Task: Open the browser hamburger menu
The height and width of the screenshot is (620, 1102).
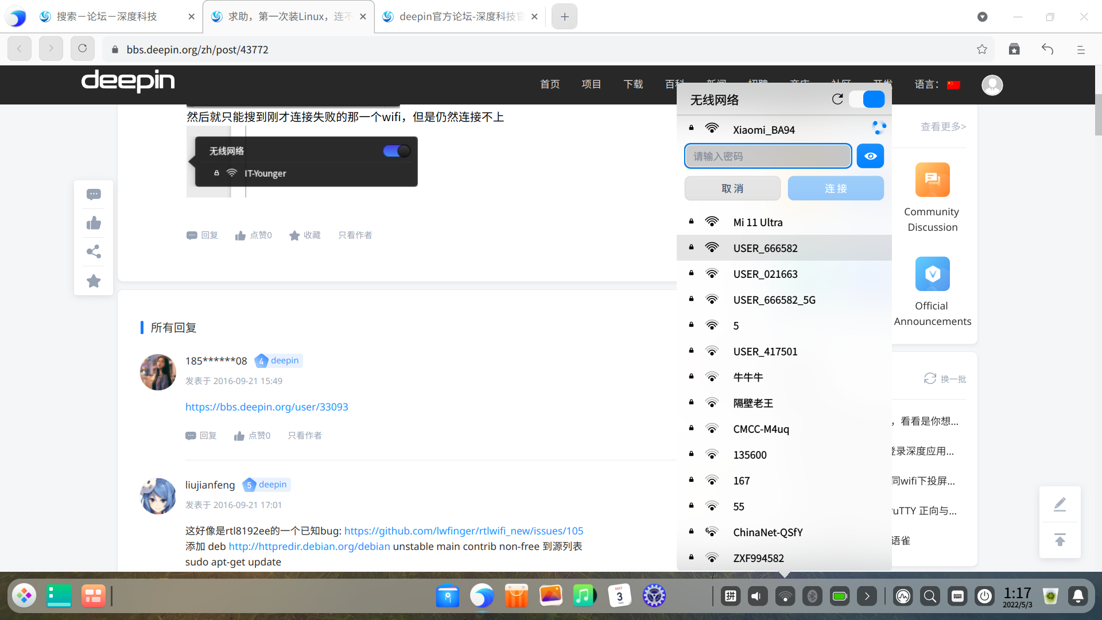Action: 1081,49
